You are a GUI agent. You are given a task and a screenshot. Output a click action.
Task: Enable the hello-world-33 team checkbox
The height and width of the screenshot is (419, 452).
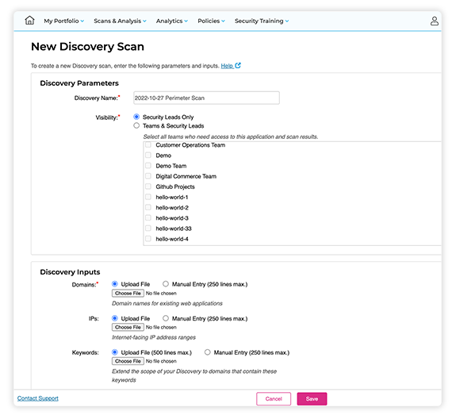pyautogui.click(x=148, y=229)
